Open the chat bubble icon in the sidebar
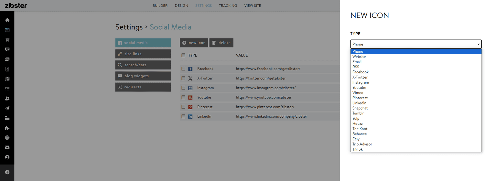Screen dimensions: 485x181 [7, 49]
